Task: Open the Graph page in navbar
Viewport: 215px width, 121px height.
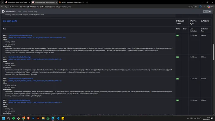Action: (x=25, y=12)
